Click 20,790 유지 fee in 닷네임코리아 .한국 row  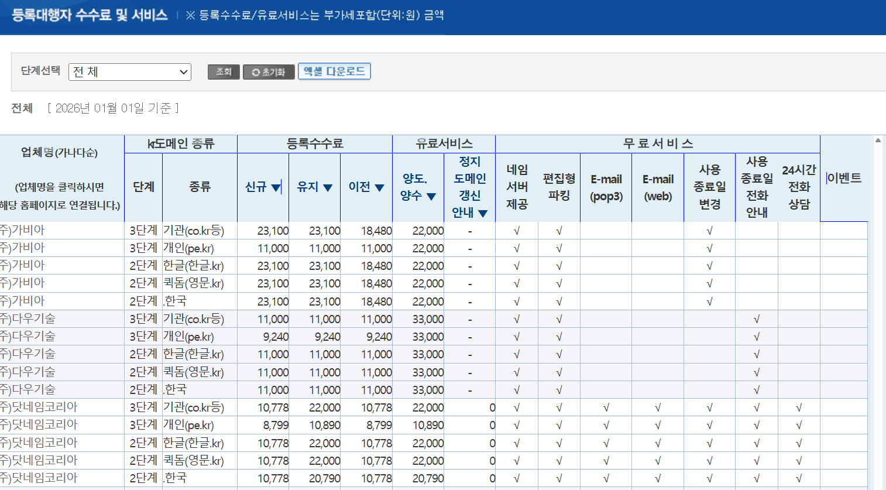[325, 478]
